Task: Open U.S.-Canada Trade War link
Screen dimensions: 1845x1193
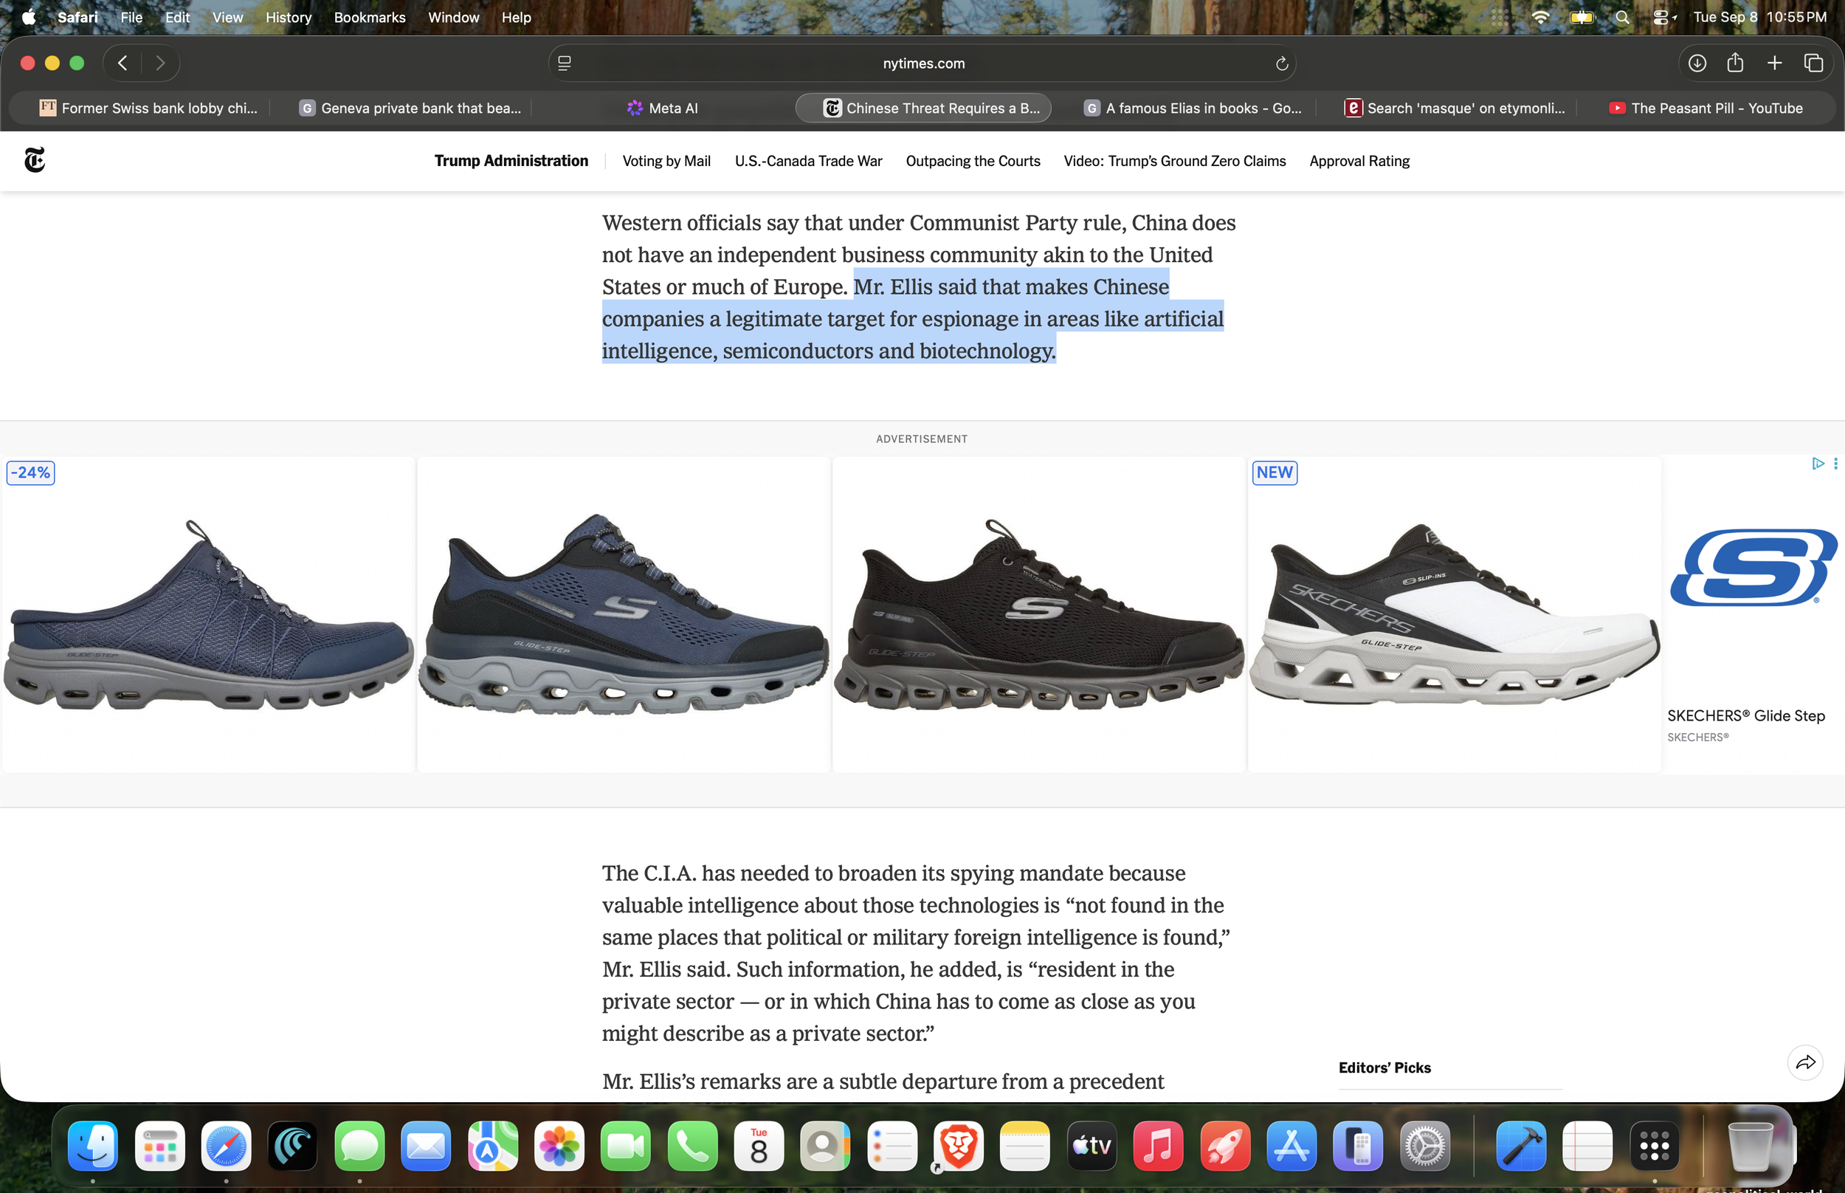Action: [808, 161]
